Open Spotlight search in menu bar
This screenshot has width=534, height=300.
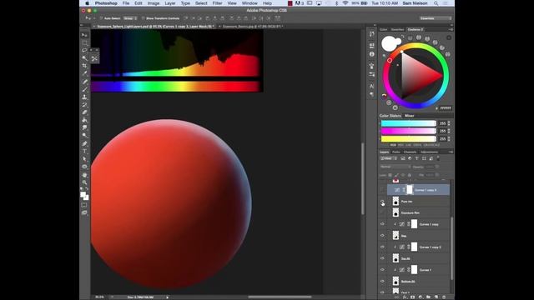[436, 3]
